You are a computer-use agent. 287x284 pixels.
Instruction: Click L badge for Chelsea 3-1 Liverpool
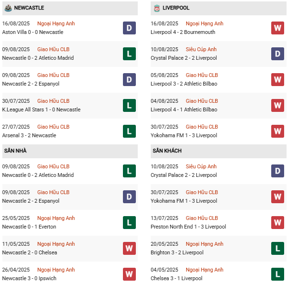tap(277, 274)
